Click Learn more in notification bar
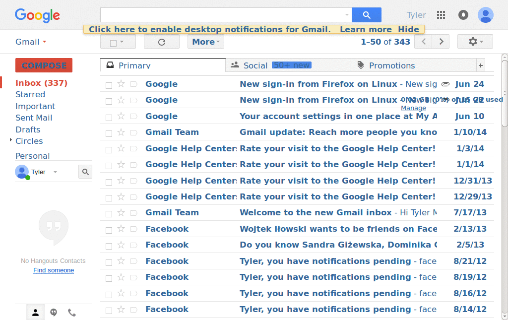 (366, 29)
